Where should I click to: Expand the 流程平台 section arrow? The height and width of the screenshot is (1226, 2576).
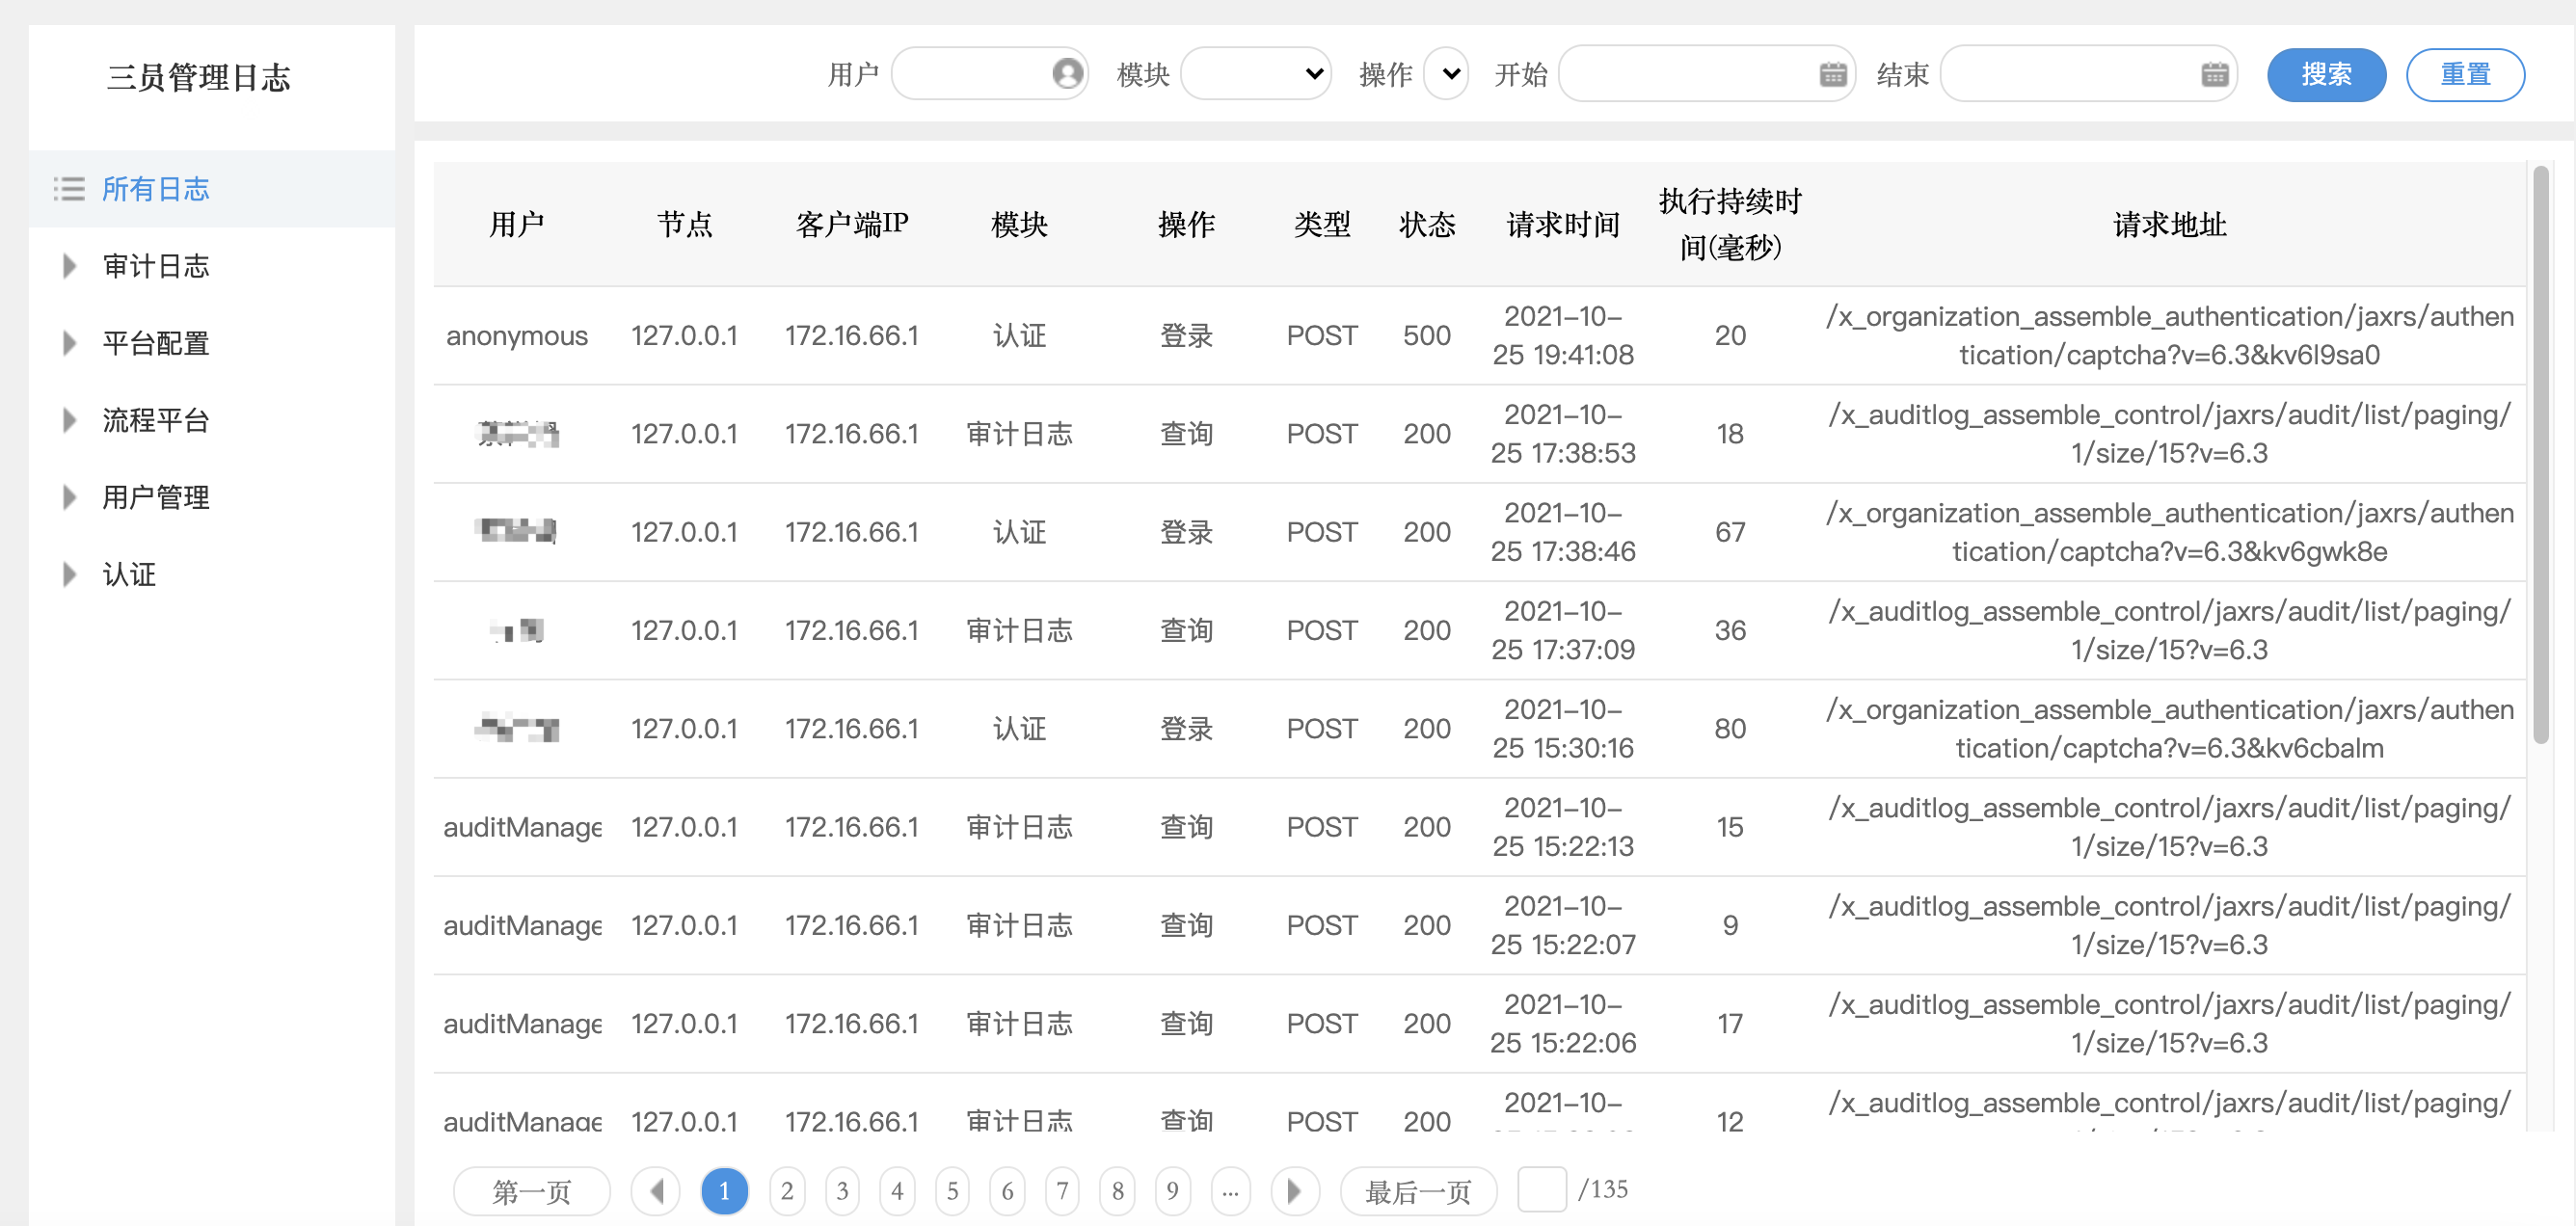coord(69,420)
